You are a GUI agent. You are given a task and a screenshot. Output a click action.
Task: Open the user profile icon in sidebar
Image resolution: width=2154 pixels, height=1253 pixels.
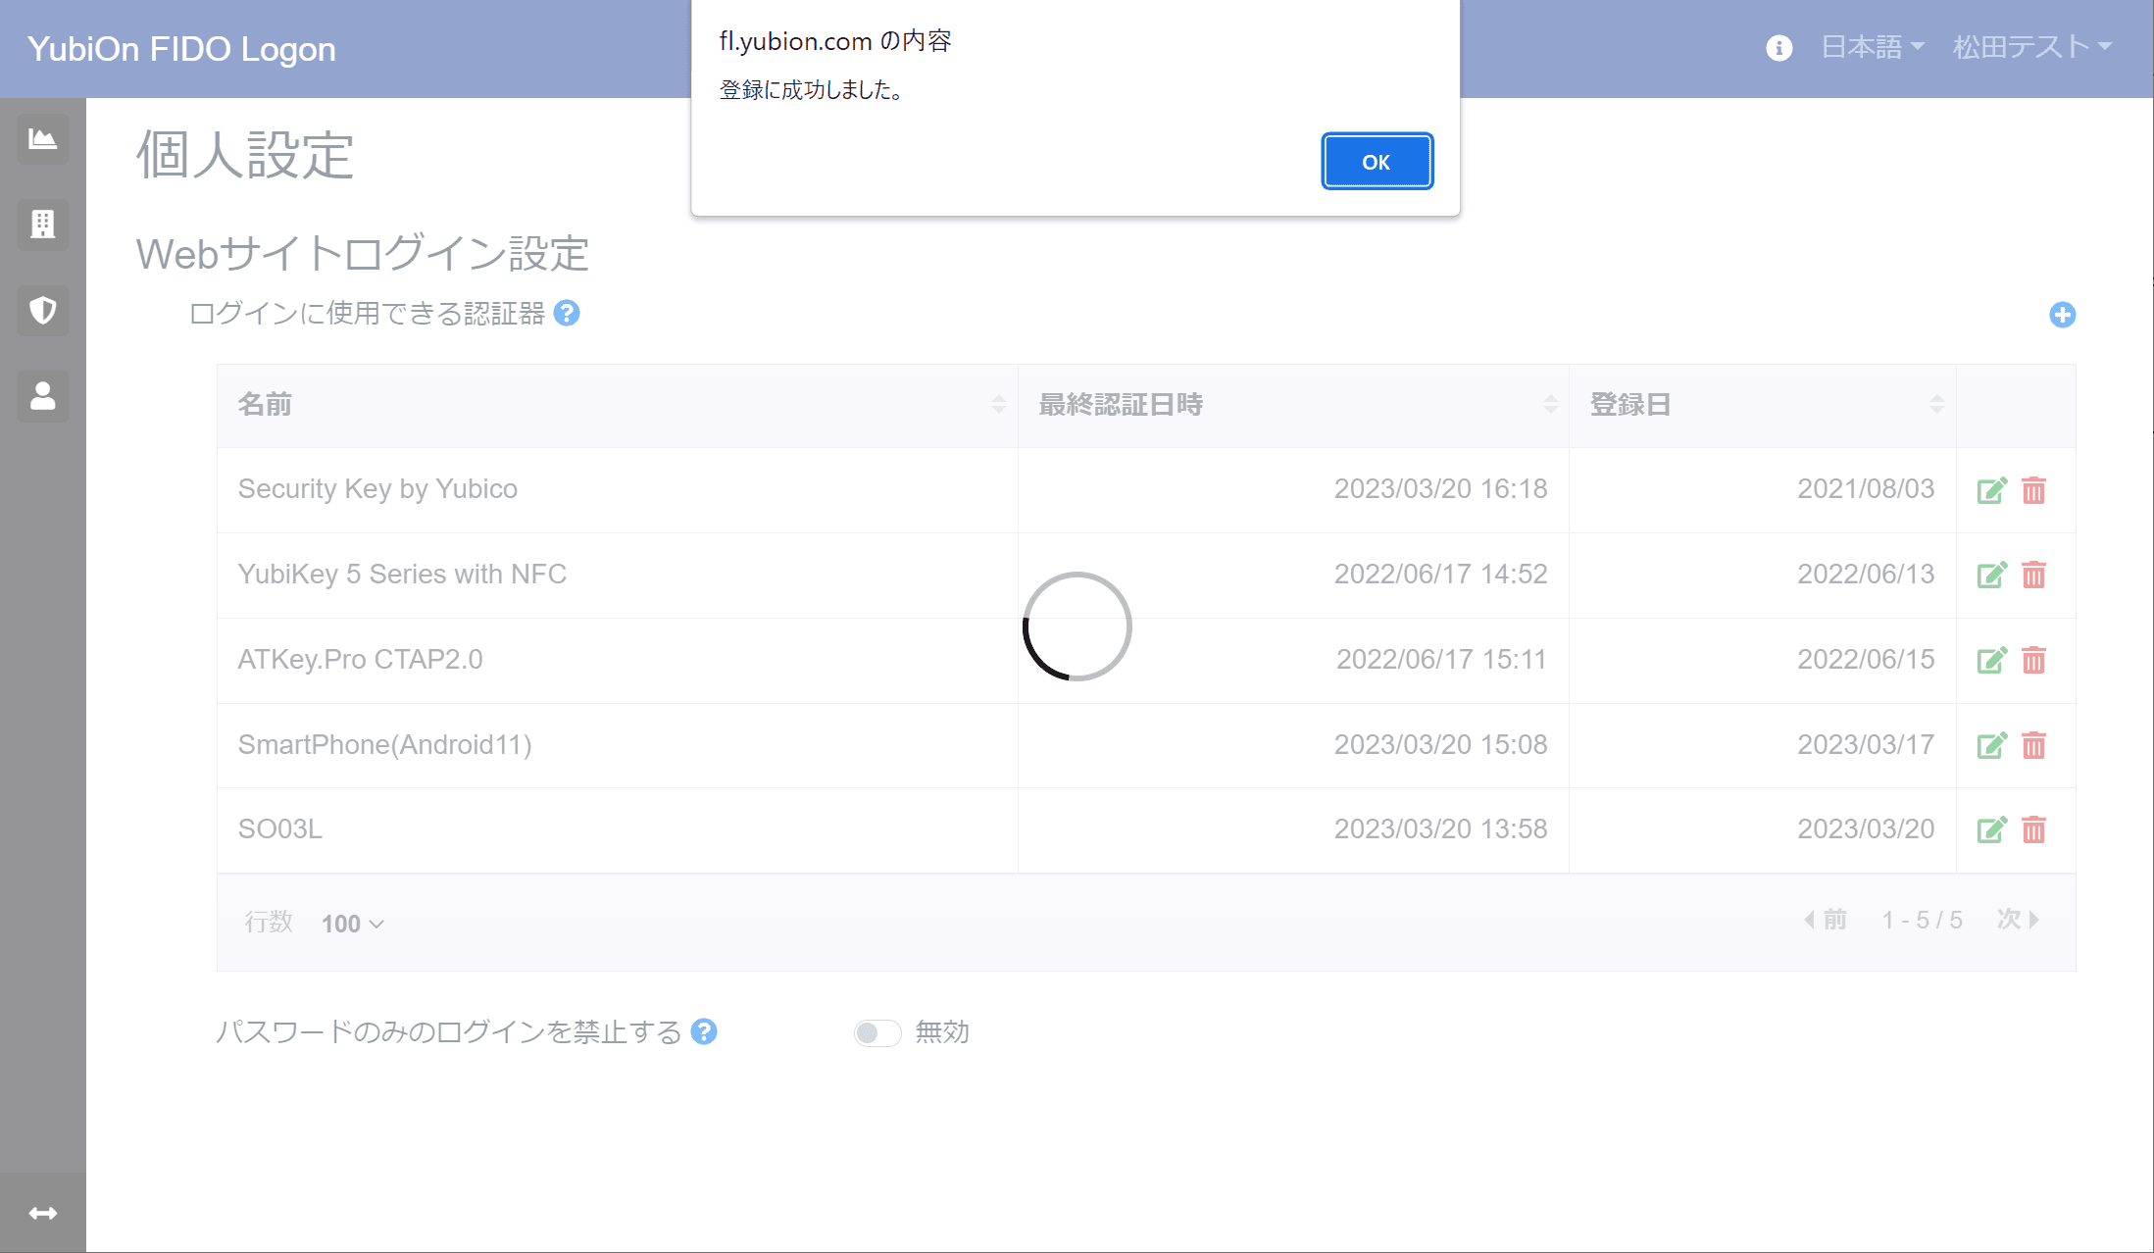[43, 396]
